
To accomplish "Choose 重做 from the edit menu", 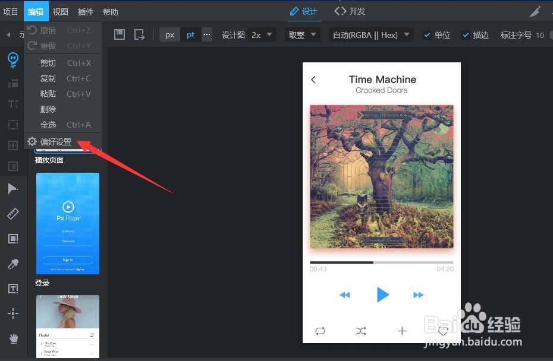I will pyautogui.click(x=63, y=46).
